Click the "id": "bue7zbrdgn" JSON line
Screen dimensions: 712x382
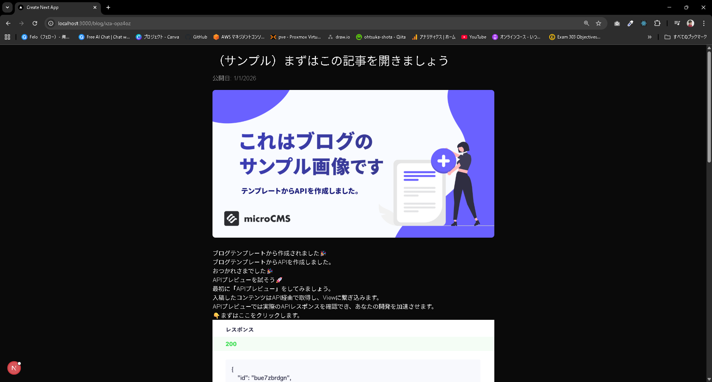pos(264,378)
